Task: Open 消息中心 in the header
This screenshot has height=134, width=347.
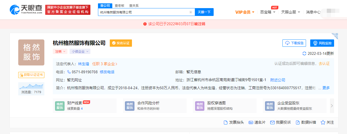Action: coord(313,12)
